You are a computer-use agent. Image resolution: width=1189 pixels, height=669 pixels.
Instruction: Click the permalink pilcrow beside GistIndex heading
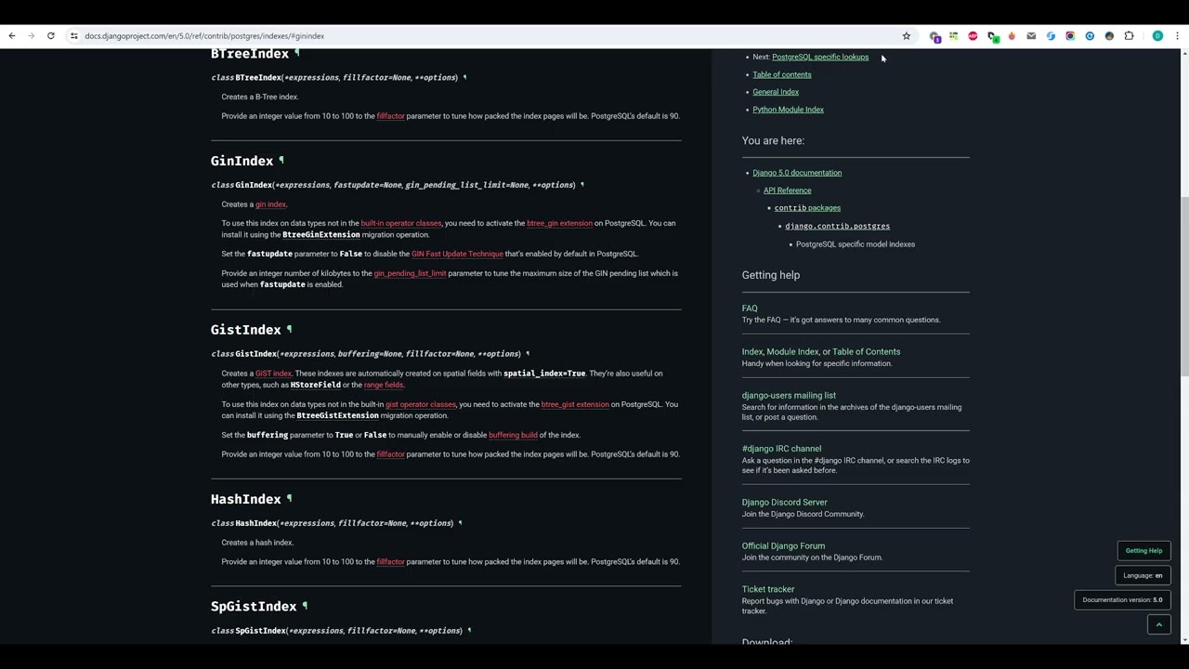tap(289, 330)
